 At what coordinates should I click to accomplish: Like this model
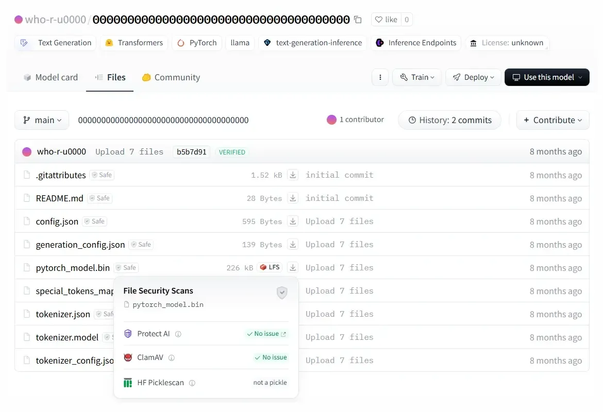[x=386, y=20]
